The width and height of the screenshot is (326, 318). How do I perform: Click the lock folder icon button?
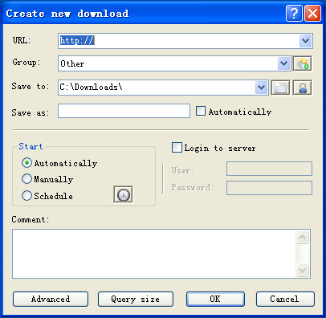[302, 88]
